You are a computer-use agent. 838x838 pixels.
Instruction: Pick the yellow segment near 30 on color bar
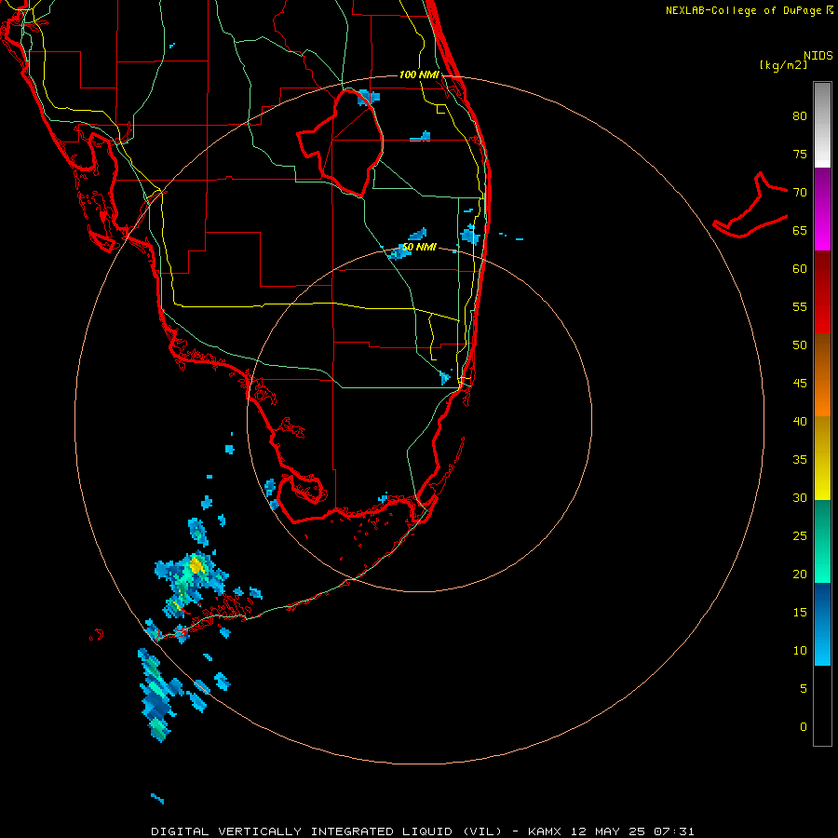pyautogui.click(x=822, y=458)
